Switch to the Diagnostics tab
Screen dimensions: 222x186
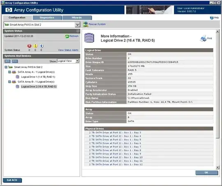47,18
